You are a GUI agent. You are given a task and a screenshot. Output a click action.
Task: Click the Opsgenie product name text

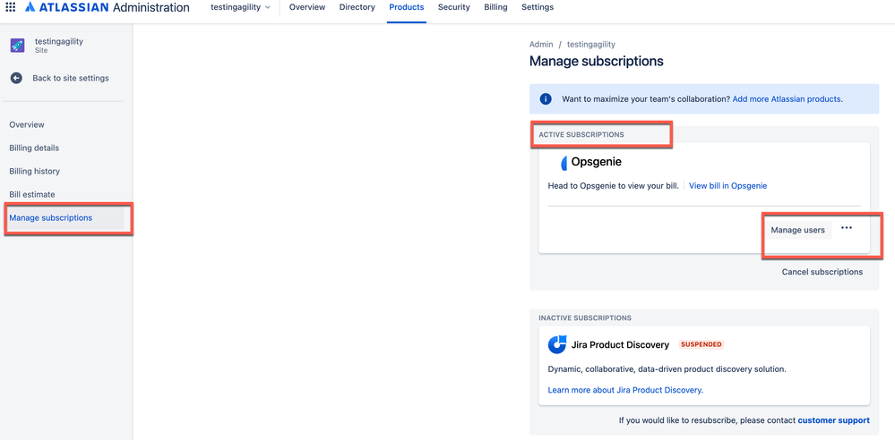pos(597,162)
